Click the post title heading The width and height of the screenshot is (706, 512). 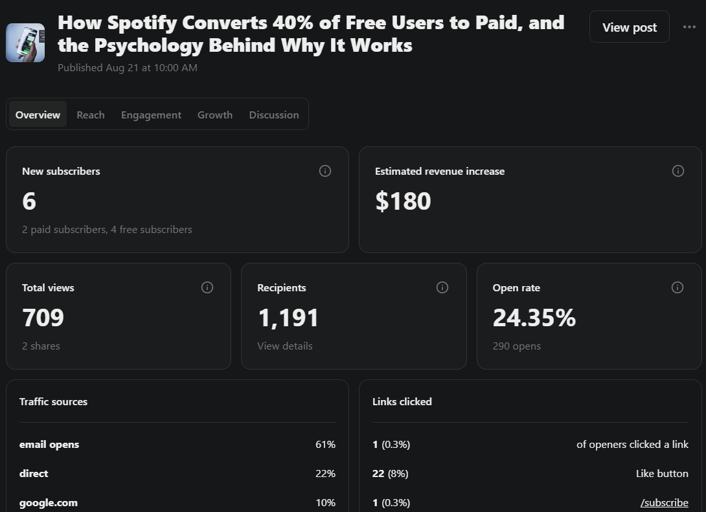pos(311,34)
